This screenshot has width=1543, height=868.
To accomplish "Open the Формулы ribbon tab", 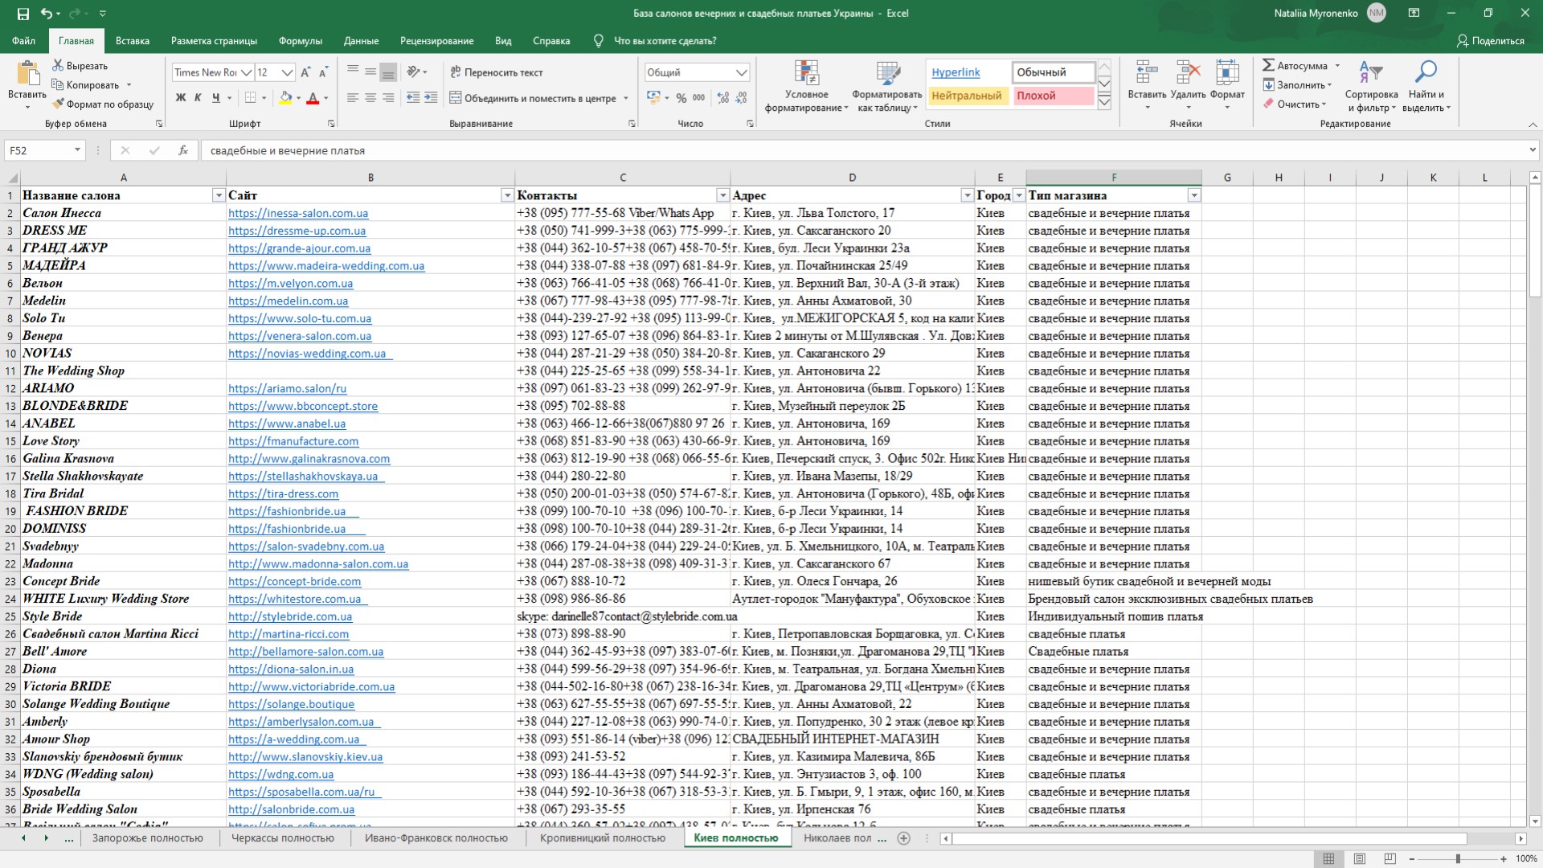I will (301, 41).
